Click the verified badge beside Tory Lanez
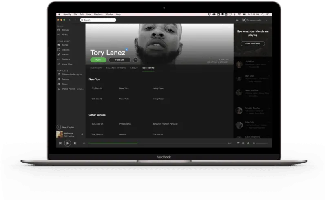Image resolution: width=325 pixels, height=200 pixels. tap(127, 49)
